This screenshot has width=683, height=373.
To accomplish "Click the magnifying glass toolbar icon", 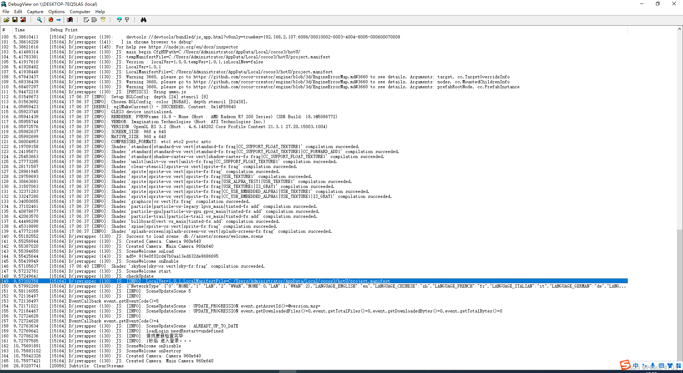I will (39, 20).
